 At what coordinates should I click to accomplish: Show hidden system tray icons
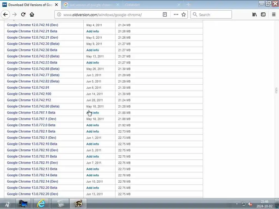(237, 204)
